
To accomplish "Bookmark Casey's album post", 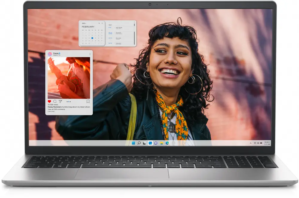I will pyautogui.click(x=88, y=101).
